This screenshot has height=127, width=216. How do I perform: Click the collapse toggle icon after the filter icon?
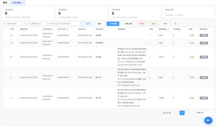pyautogui.click(x=184, y=24)
